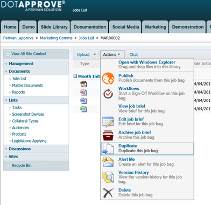This screenshot has width=211, height=205.
Task: Click the Version History magnifier icon
Action: 108,177
